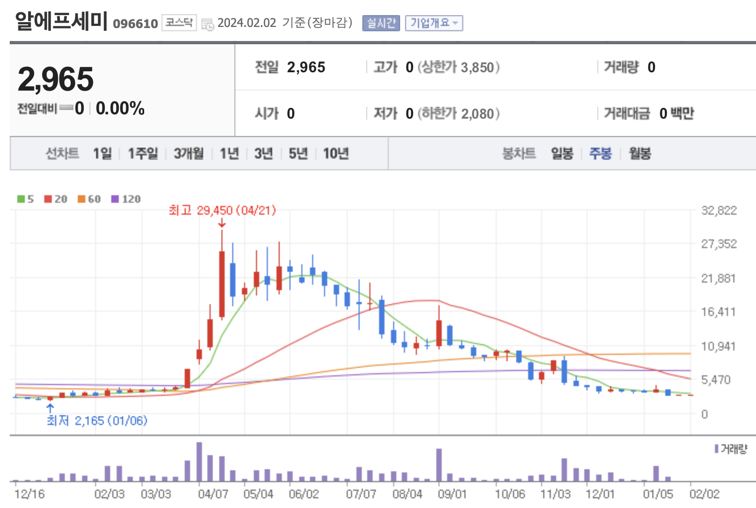Click the stock name 알에프세미
Viewport: 756px width, 508px height.
tap(62, 21)
